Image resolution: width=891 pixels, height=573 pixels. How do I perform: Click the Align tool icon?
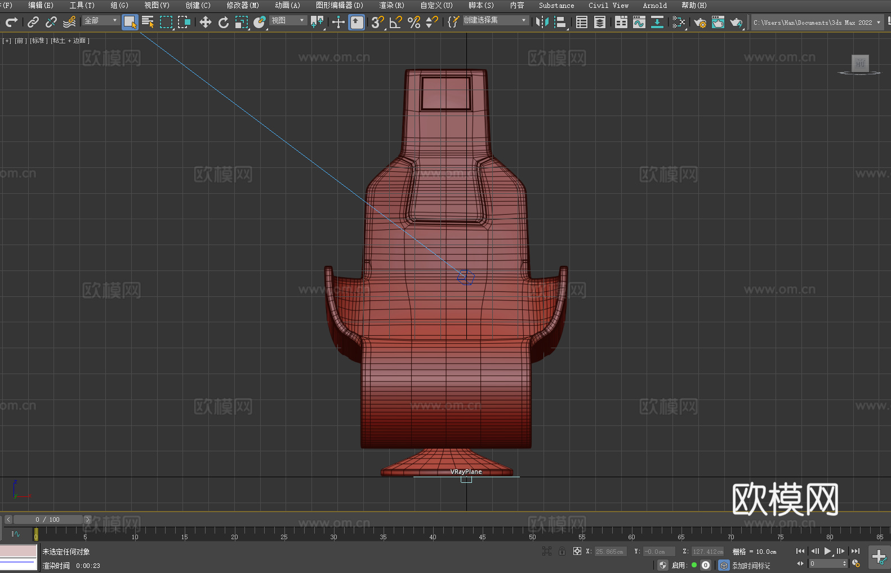pos(560,22)
